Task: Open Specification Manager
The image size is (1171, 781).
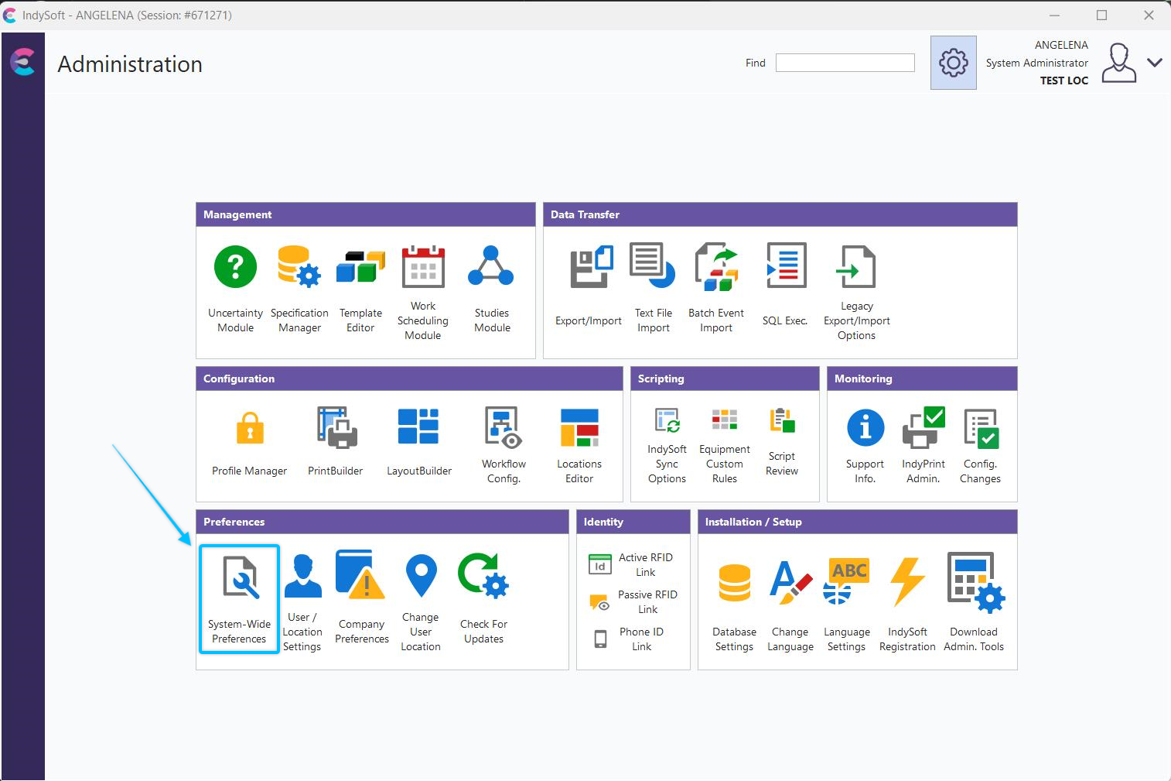Action: pos(299,288)
